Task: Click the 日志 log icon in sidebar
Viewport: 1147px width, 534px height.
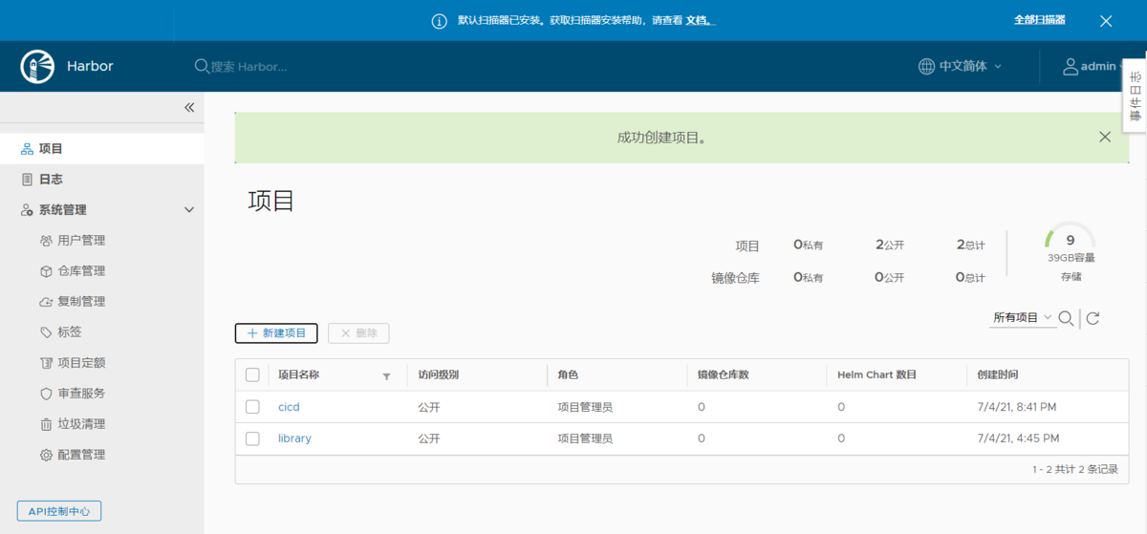Action: pos(27,179)
